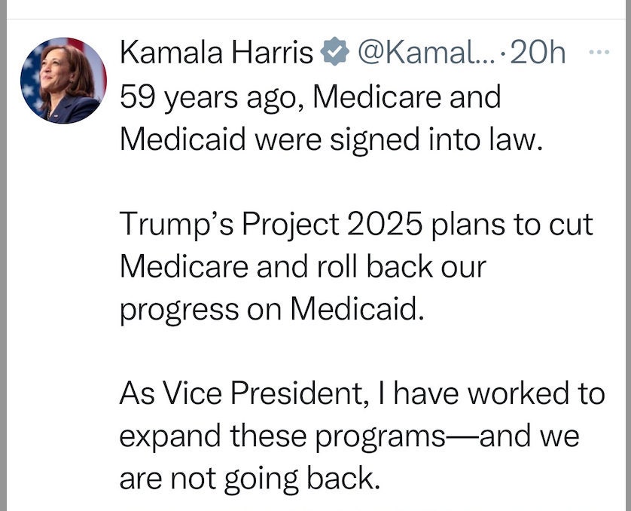
Task: Click the 20h timestamp
Action: (x=537, y=52)
